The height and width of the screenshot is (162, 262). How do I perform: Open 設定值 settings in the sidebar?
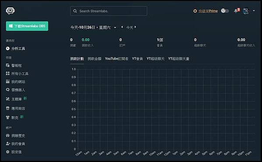coord(17,152)
